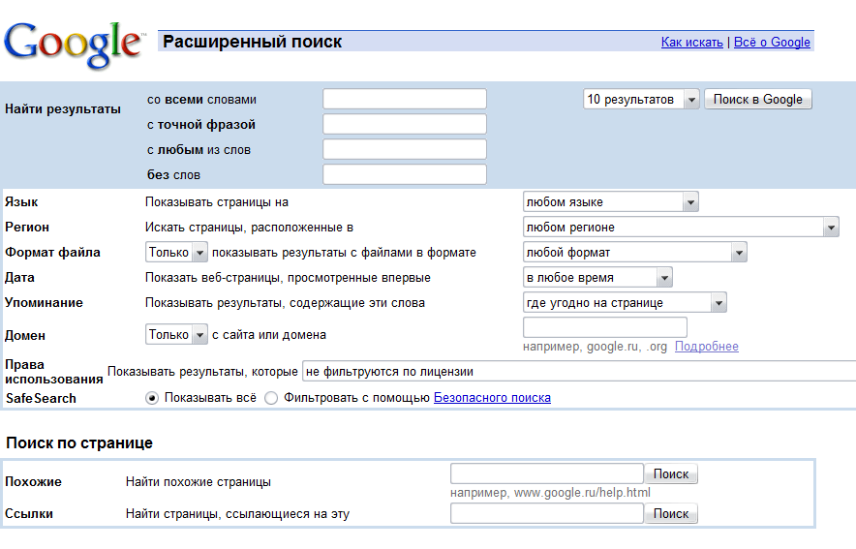Select the 'Показывать всё' SafeSearch radio button
Viewport: 856px width, 549px height.
(x=152, y=398)
